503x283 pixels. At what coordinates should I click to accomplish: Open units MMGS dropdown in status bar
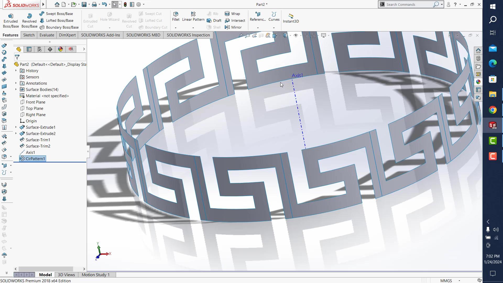[x=459, y=281]
